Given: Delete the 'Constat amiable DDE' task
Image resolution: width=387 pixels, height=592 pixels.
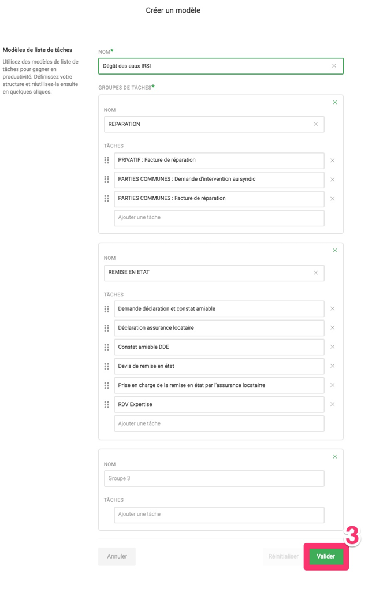Looking at the screenshot, I should click(x=333, y=347).
